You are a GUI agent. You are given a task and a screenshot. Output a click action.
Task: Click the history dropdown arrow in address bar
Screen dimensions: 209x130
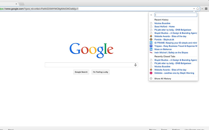click(194, 9)
